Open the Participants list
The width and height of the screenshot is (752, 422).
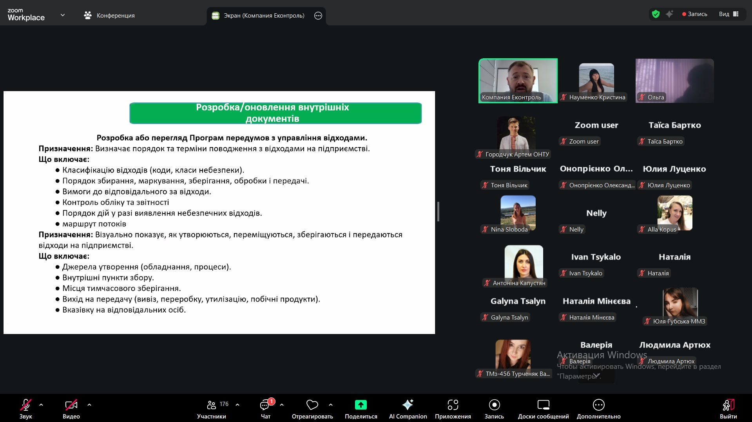212,409
